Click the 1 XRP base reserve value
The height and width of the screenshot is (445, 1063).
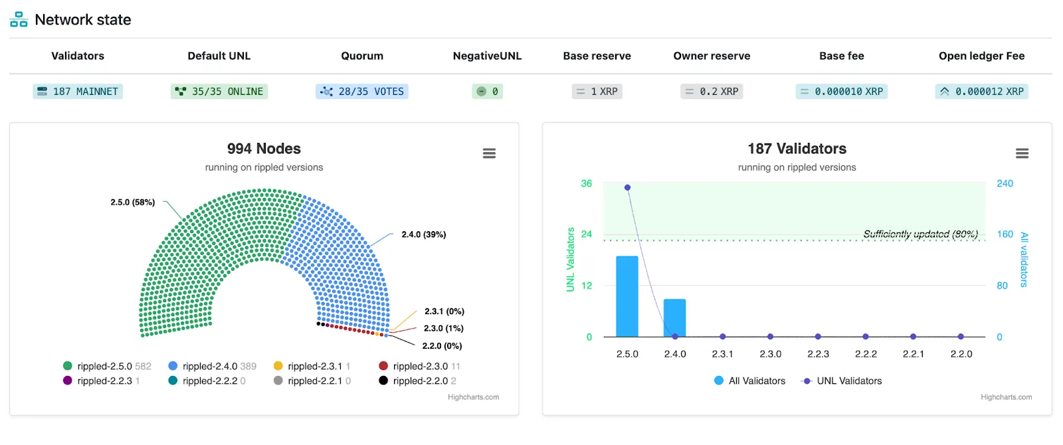click(x=597, y=92)
